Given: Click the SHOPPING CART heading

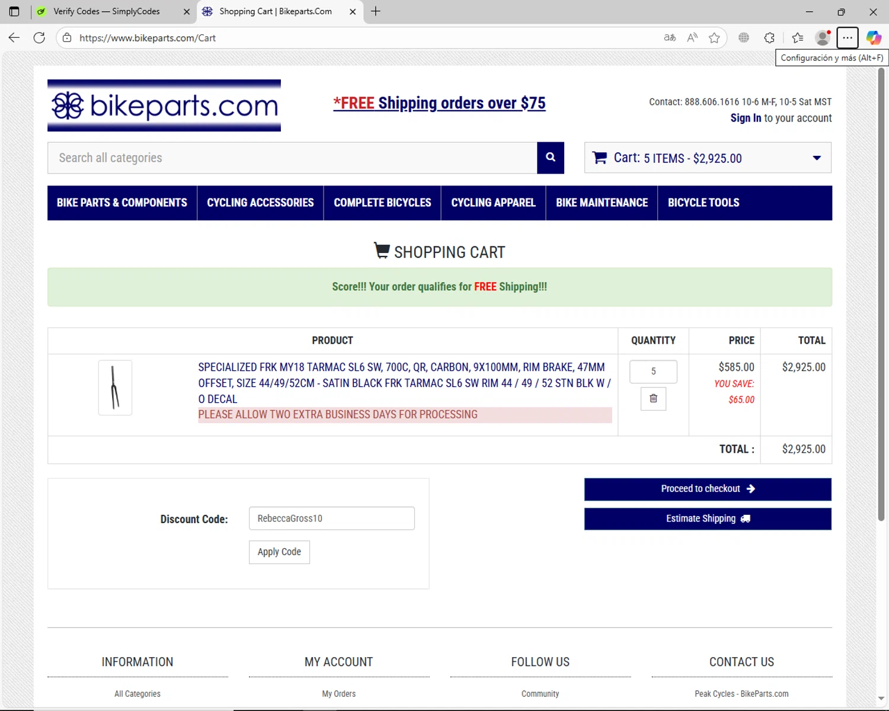Looking at the screenshot, I should [x=439, y=252].
